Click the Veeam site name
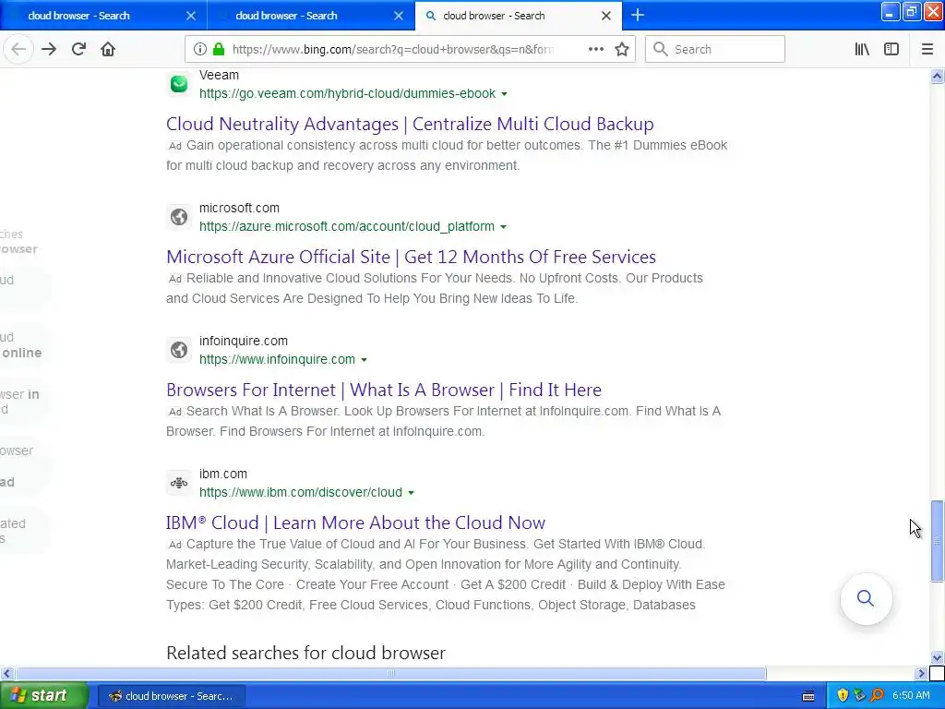The height and width of the screenshot is (709, 945). click(x=219, y=76)
